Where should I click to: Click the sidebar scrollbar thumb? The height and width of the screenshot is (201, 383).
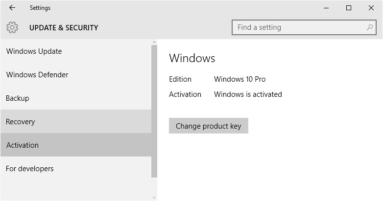click(154, 111)
